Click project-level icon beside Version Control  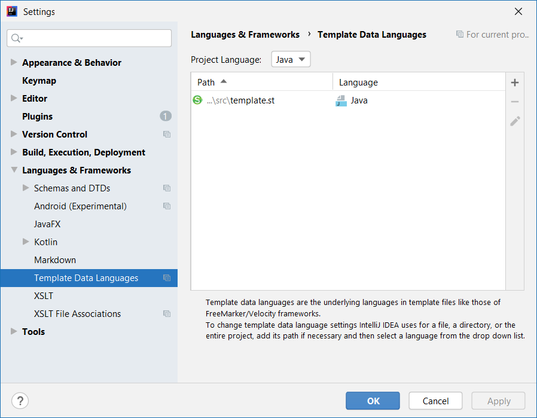(x=167, y=134)
